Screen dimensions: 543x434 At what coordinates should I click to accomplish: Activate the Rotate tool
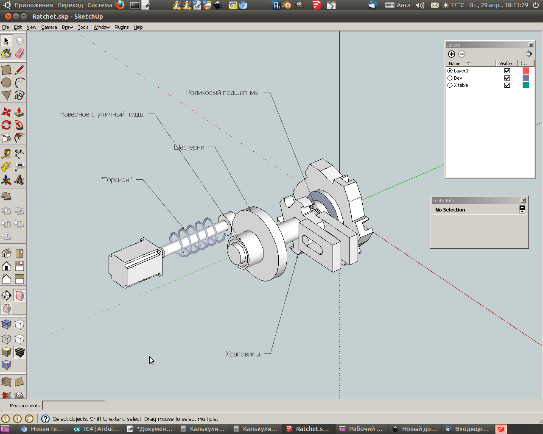pos(6,125)
